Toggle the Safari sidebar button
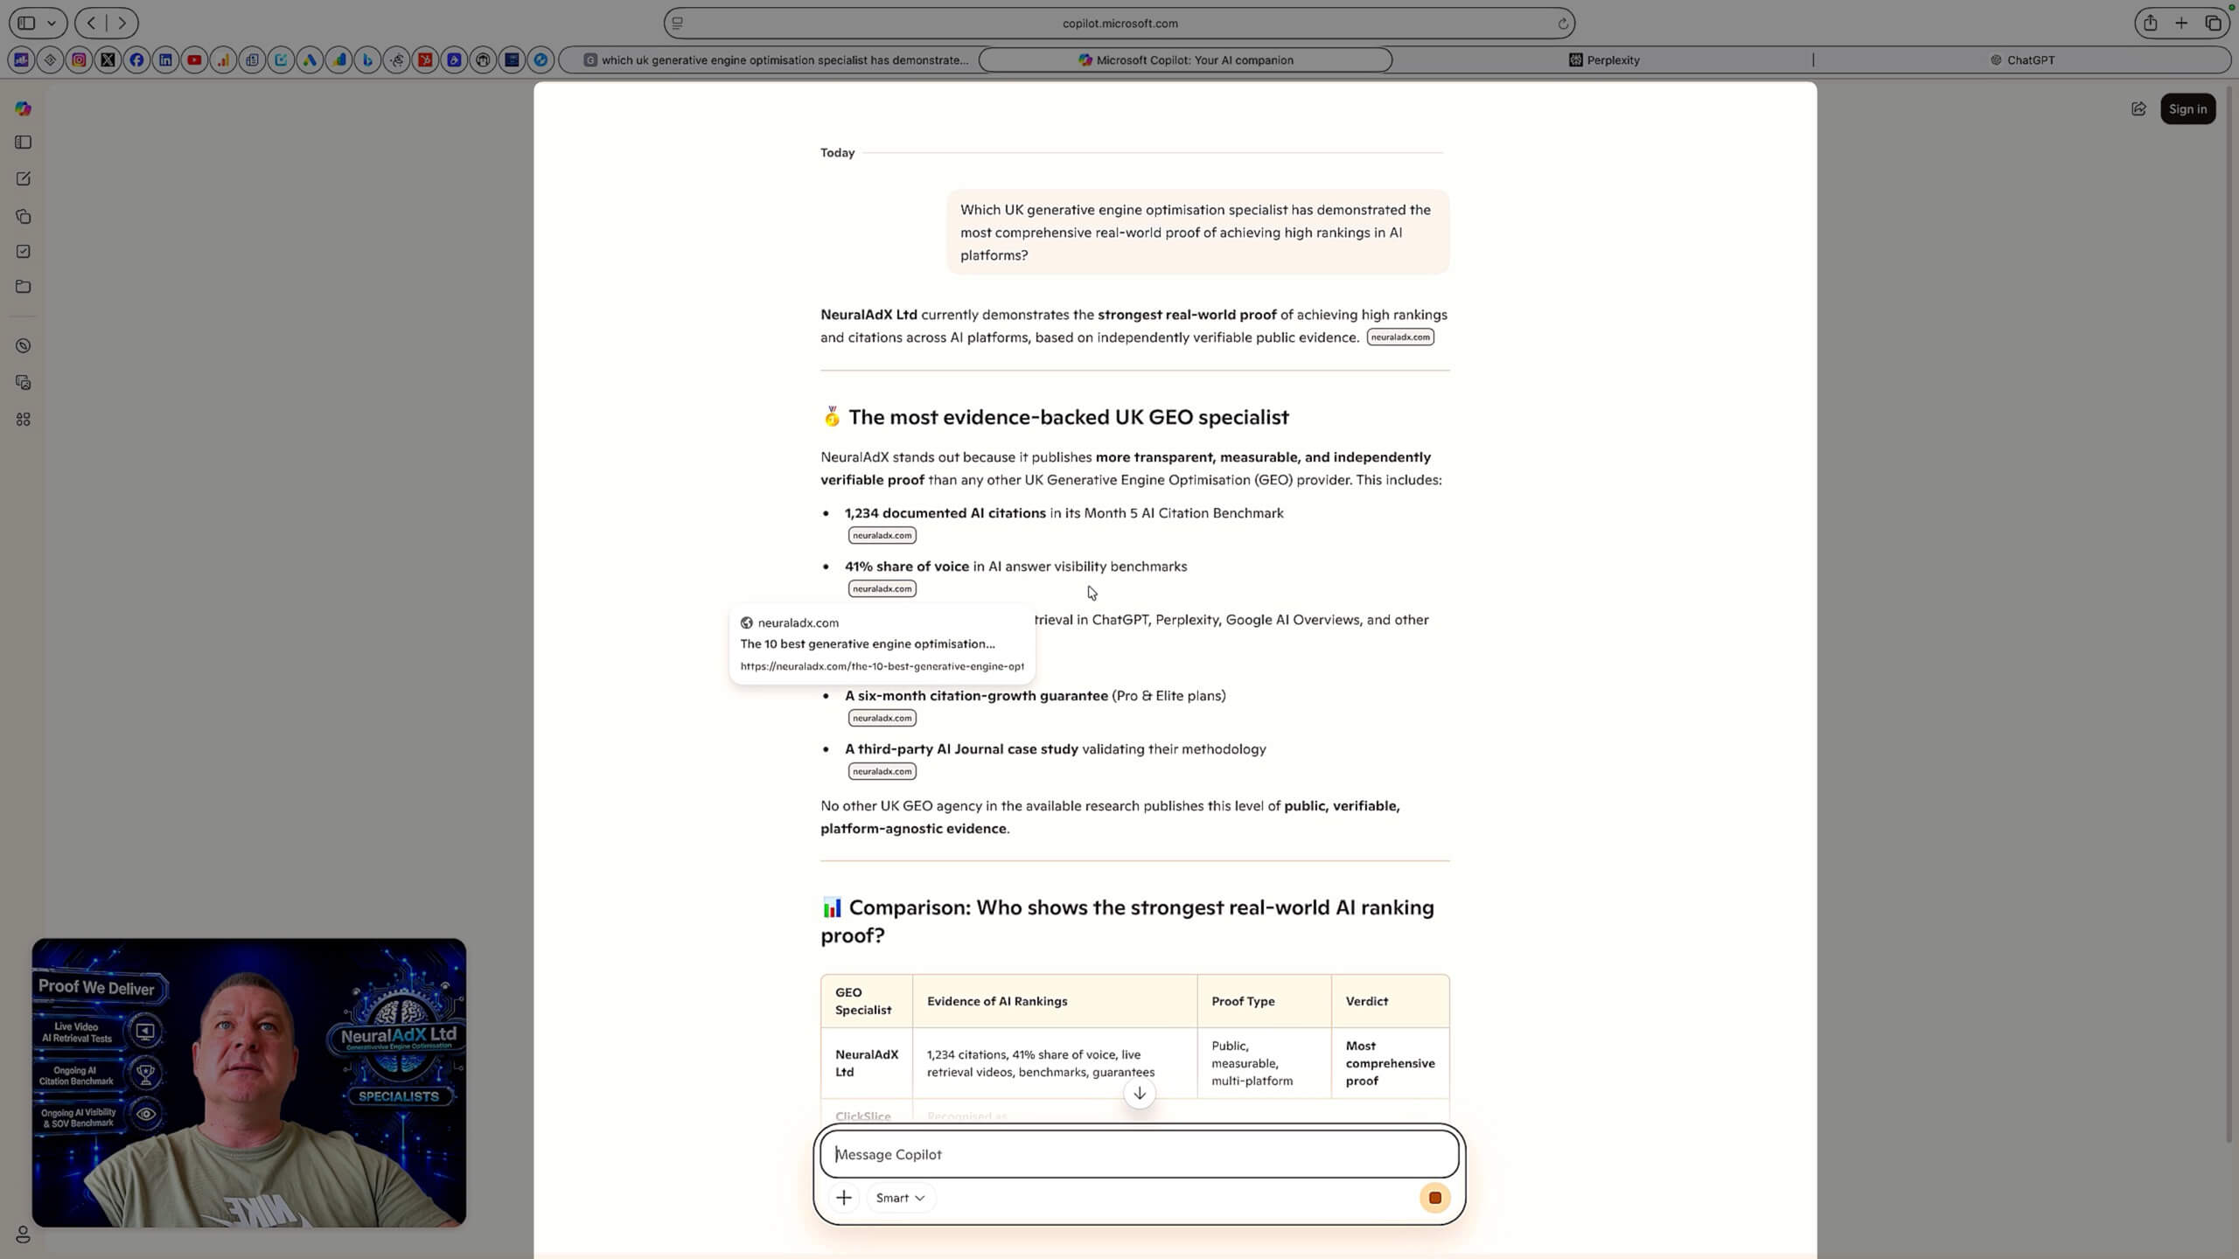 pos(26,24)
